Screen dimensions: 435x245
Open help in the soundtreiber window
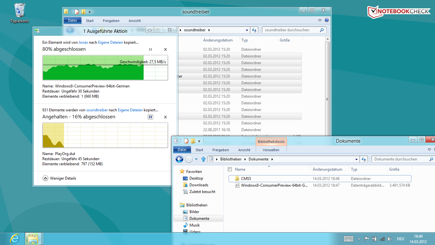(326, 20)
